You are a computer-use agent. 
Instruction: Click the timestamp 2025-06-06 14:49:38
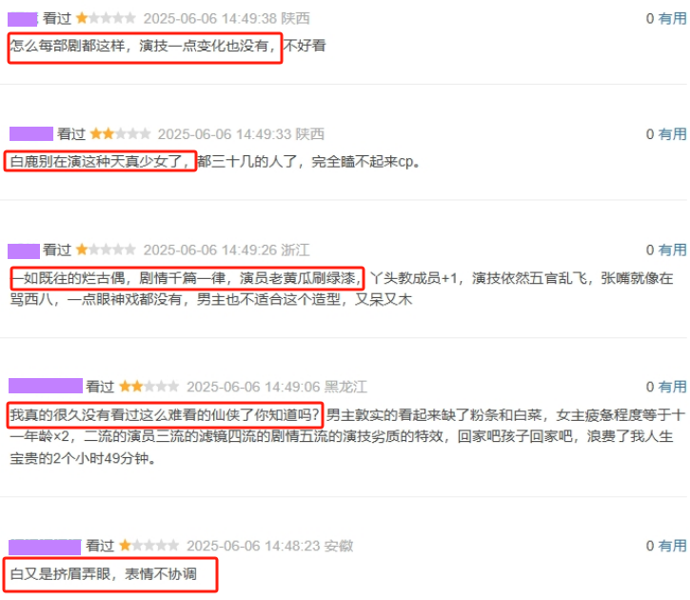click(210, 18)
